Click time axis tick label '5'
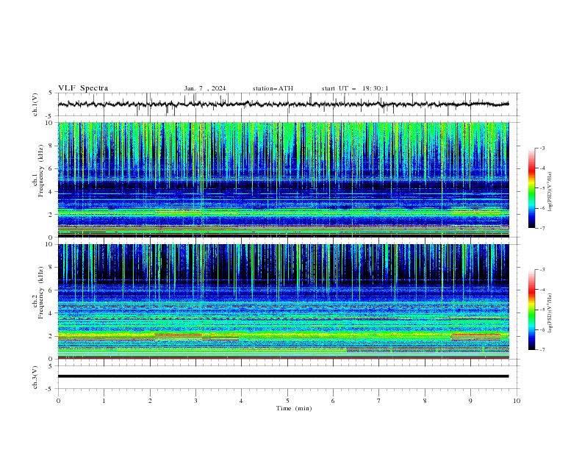 pyautogui.click(x=287, y=401)
